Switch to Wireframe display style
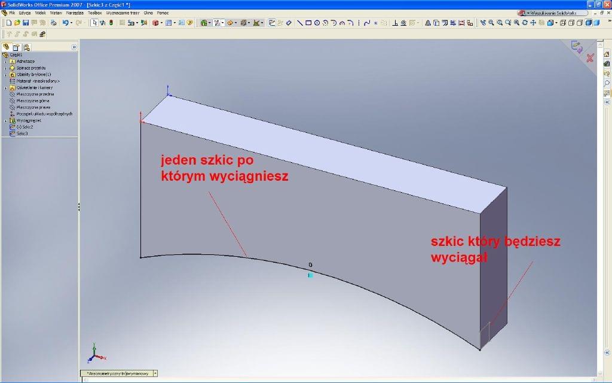The image size is (612, 383). point(562,23)
